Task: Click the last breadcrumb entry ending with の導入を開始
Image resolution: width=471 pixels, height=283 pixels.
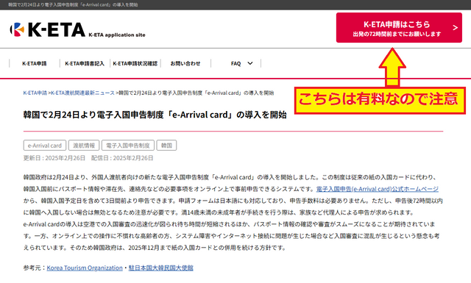Action: [196, 93]
